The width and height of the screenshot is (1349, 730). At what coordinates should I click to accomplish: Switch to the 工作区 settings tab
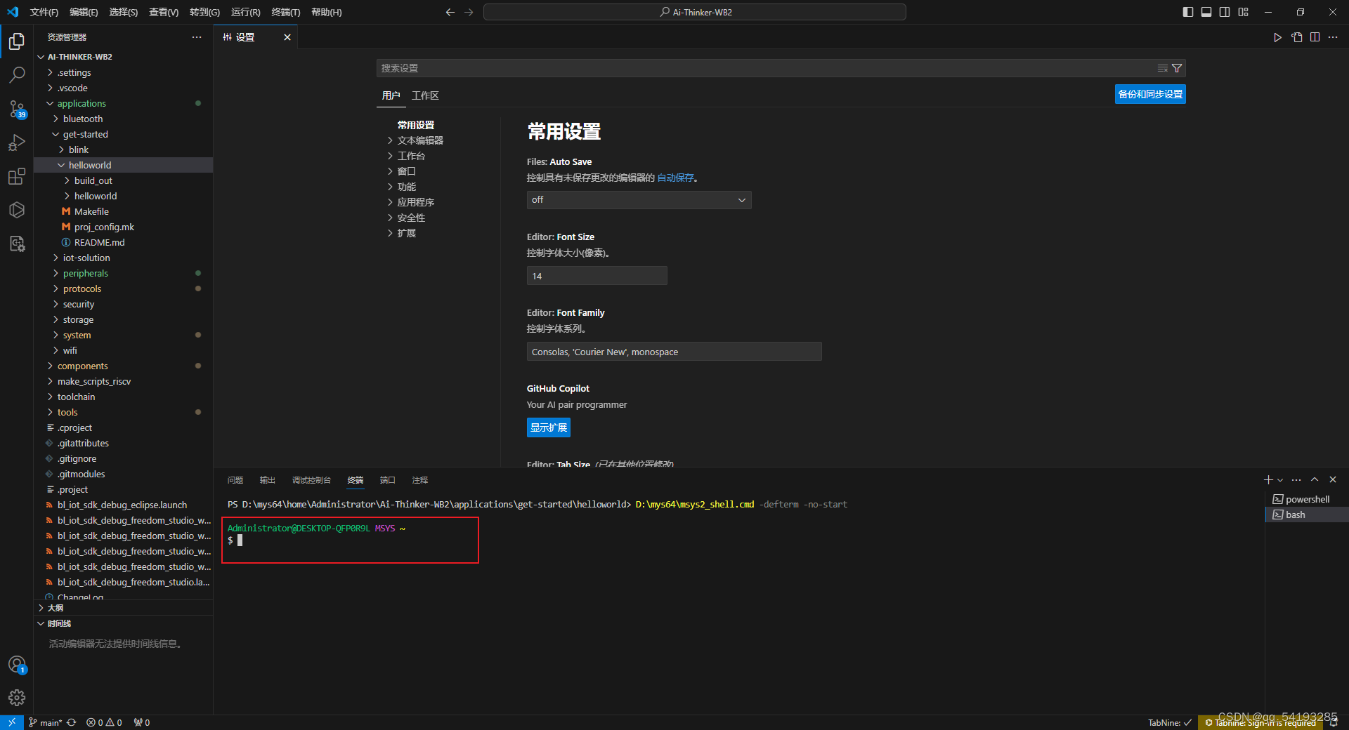[x=425, y=95]
